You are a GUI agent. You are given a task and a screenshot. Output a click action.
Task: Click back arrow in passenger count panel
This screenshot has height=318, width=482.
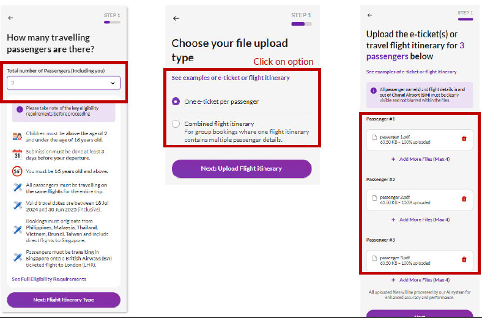pos(10,18)
